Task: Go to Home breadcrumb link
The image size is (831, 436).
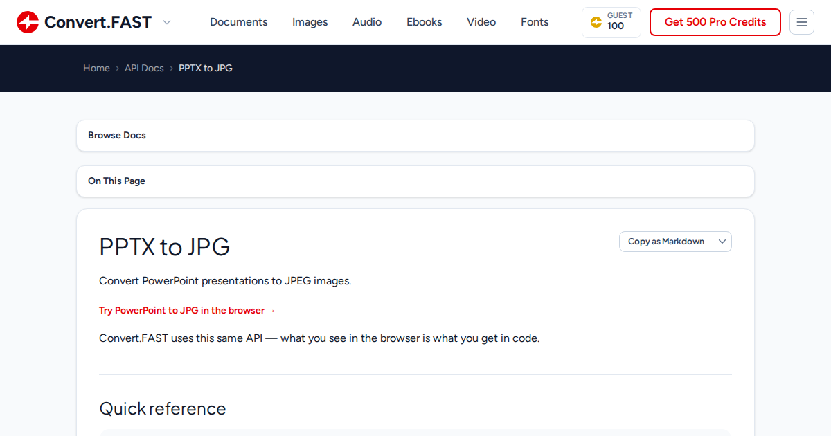Action: (x=96, y=68)
